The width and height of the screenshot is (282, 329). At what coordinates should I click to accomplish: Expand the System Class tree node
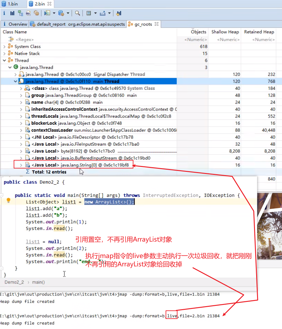(4, 47)
